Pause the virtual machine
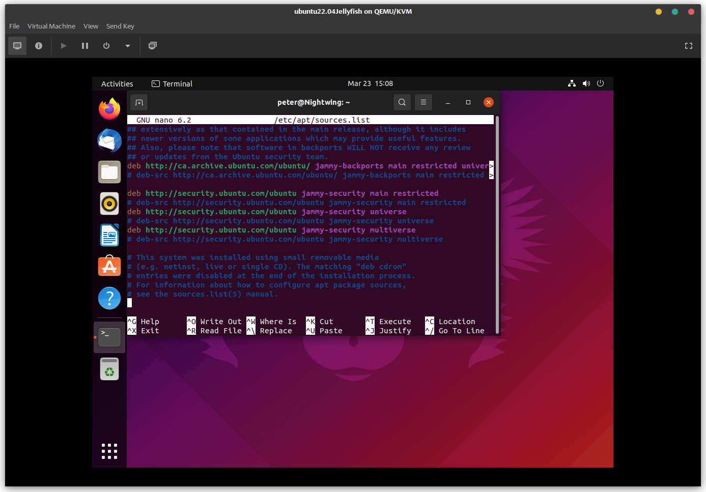The image size is (706, 492). (85, 46)
